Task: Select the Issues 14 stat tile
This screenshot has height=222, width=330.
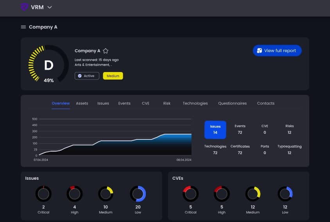Action: [x=215, y=130]
